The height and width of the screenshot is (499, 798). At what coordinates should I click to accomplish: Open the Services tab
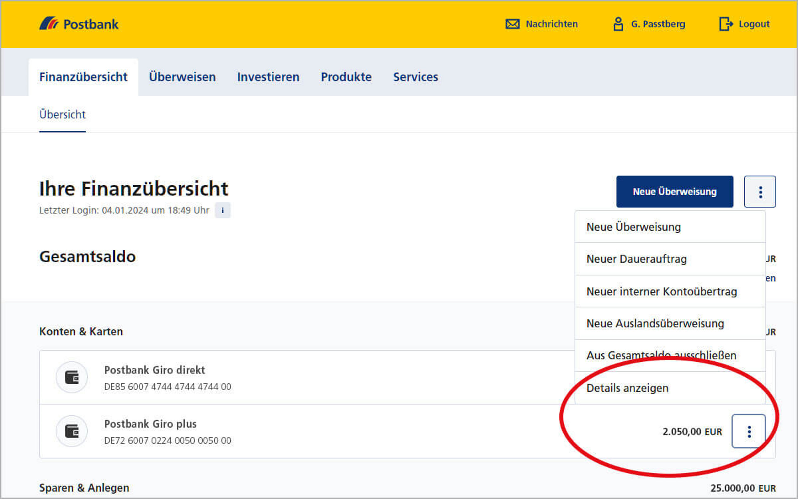416,77
